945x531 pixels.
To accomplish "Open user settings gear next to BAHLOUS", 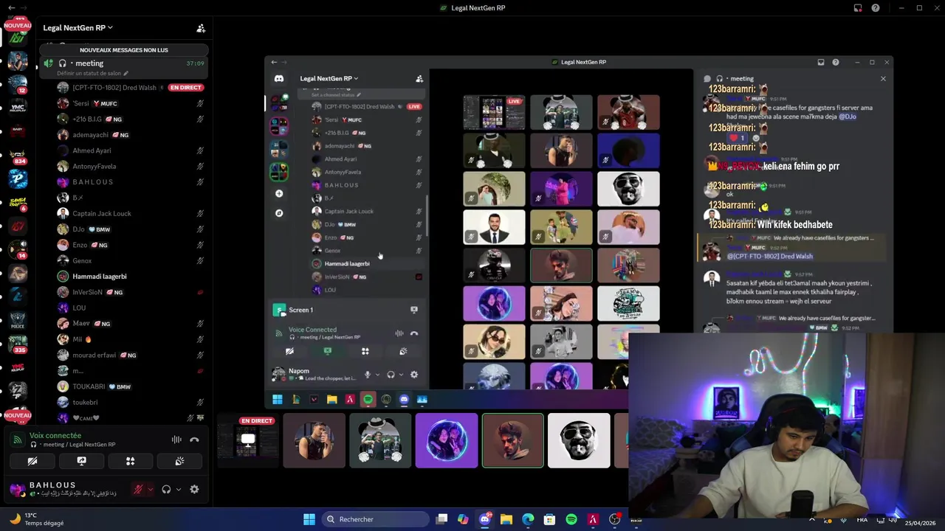I will [x=194, y=489].
